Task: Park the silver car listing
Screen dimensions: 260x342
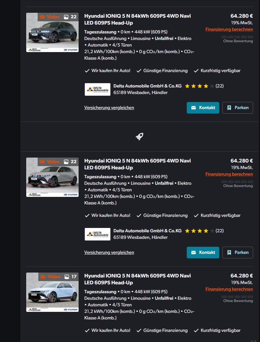Action: click(237, 253)
